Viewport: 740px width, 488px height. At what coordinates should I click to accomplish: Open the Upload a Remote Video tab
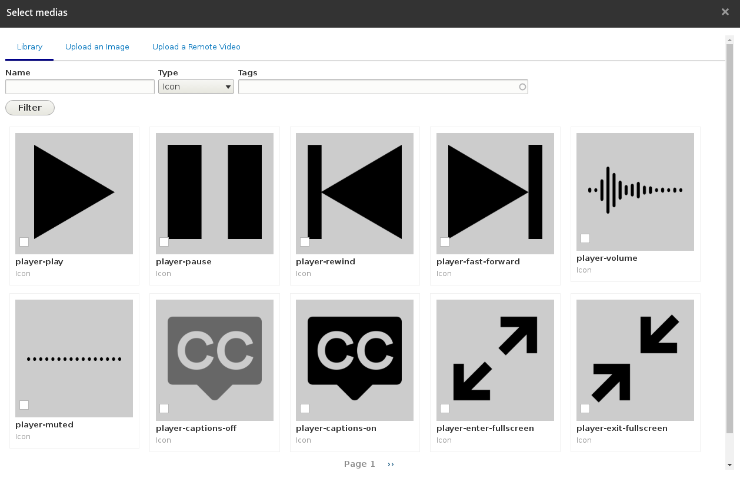click(196, 47)
